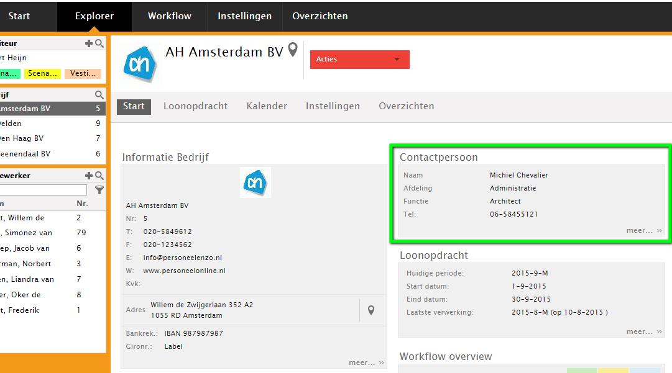This screenshot has width=672, height=373.
Task: Select the green tag in the top sidebar panel
Action: point(10,74)
